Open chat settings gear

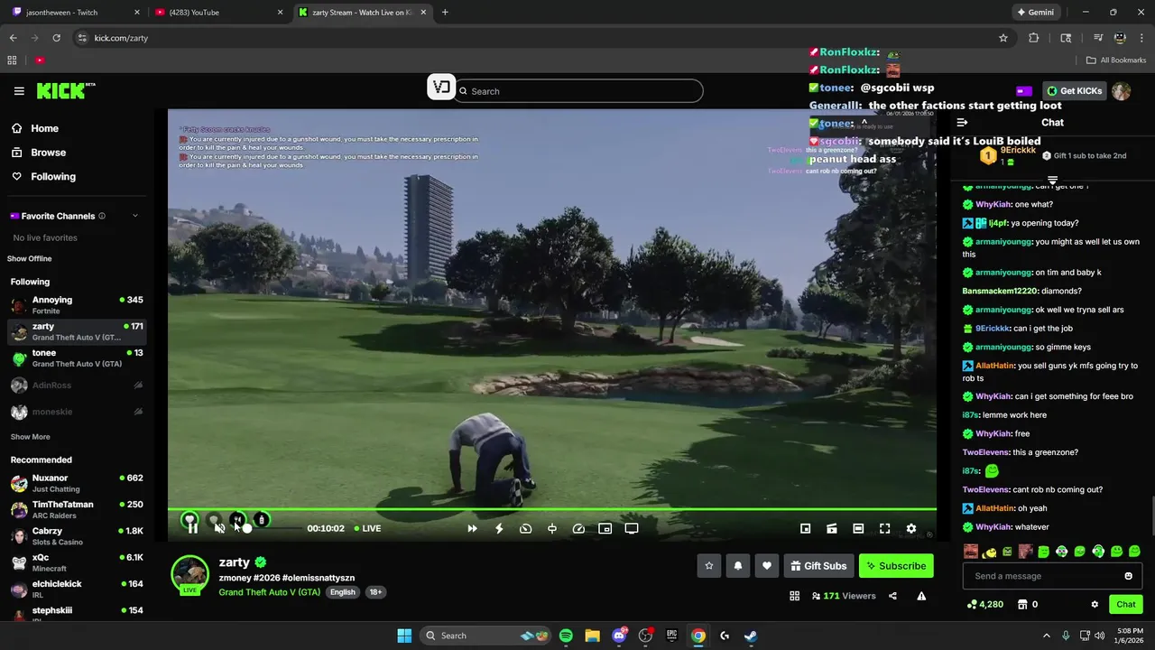pos(1095,605)
